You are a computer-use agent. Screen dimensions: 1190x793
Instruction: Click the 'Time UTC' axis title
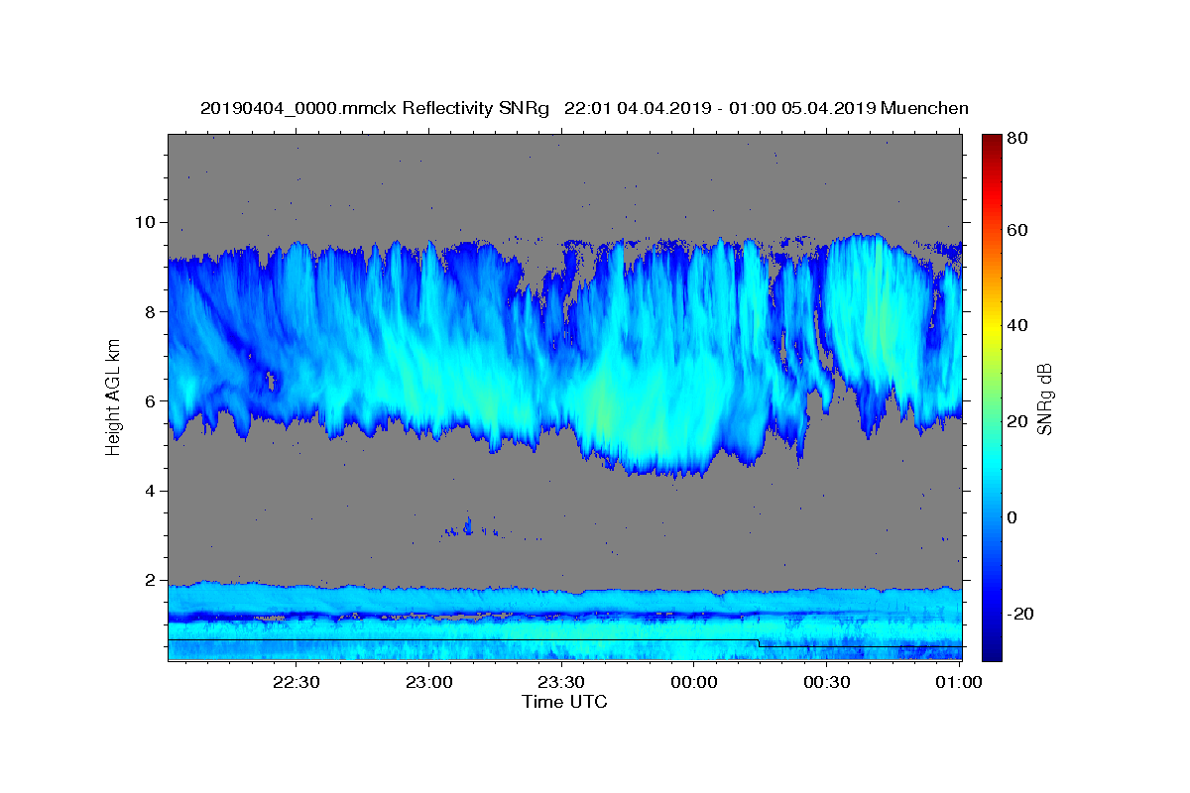[564, 702]
